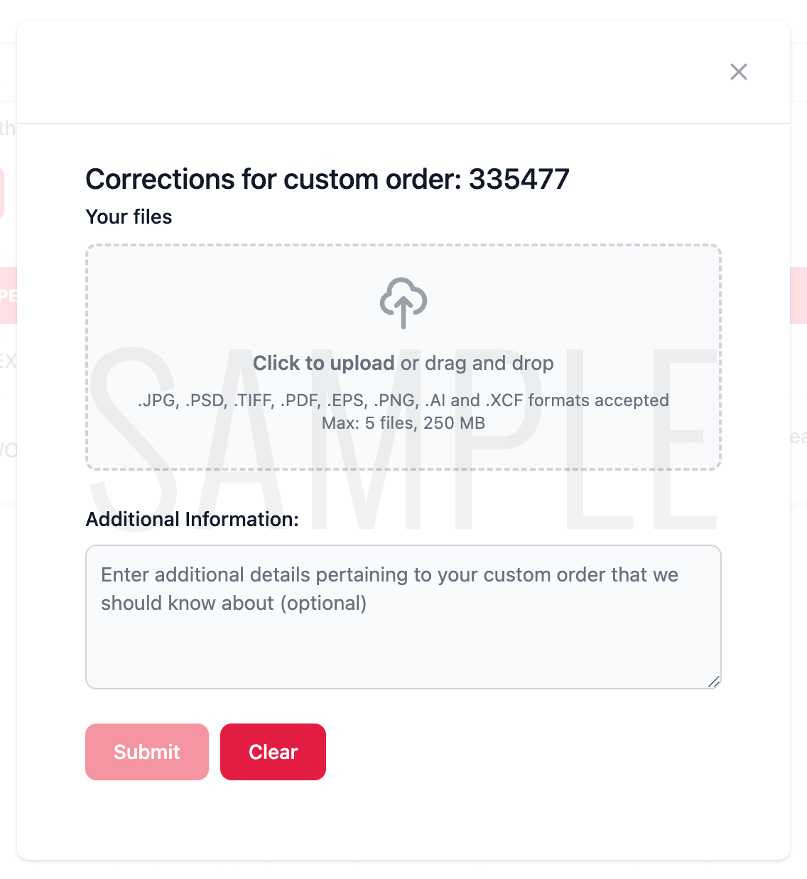Viewport: 807px width, 879px height.
Task: Click the 'Click to upload' bold text
Action: click(323, 363)
